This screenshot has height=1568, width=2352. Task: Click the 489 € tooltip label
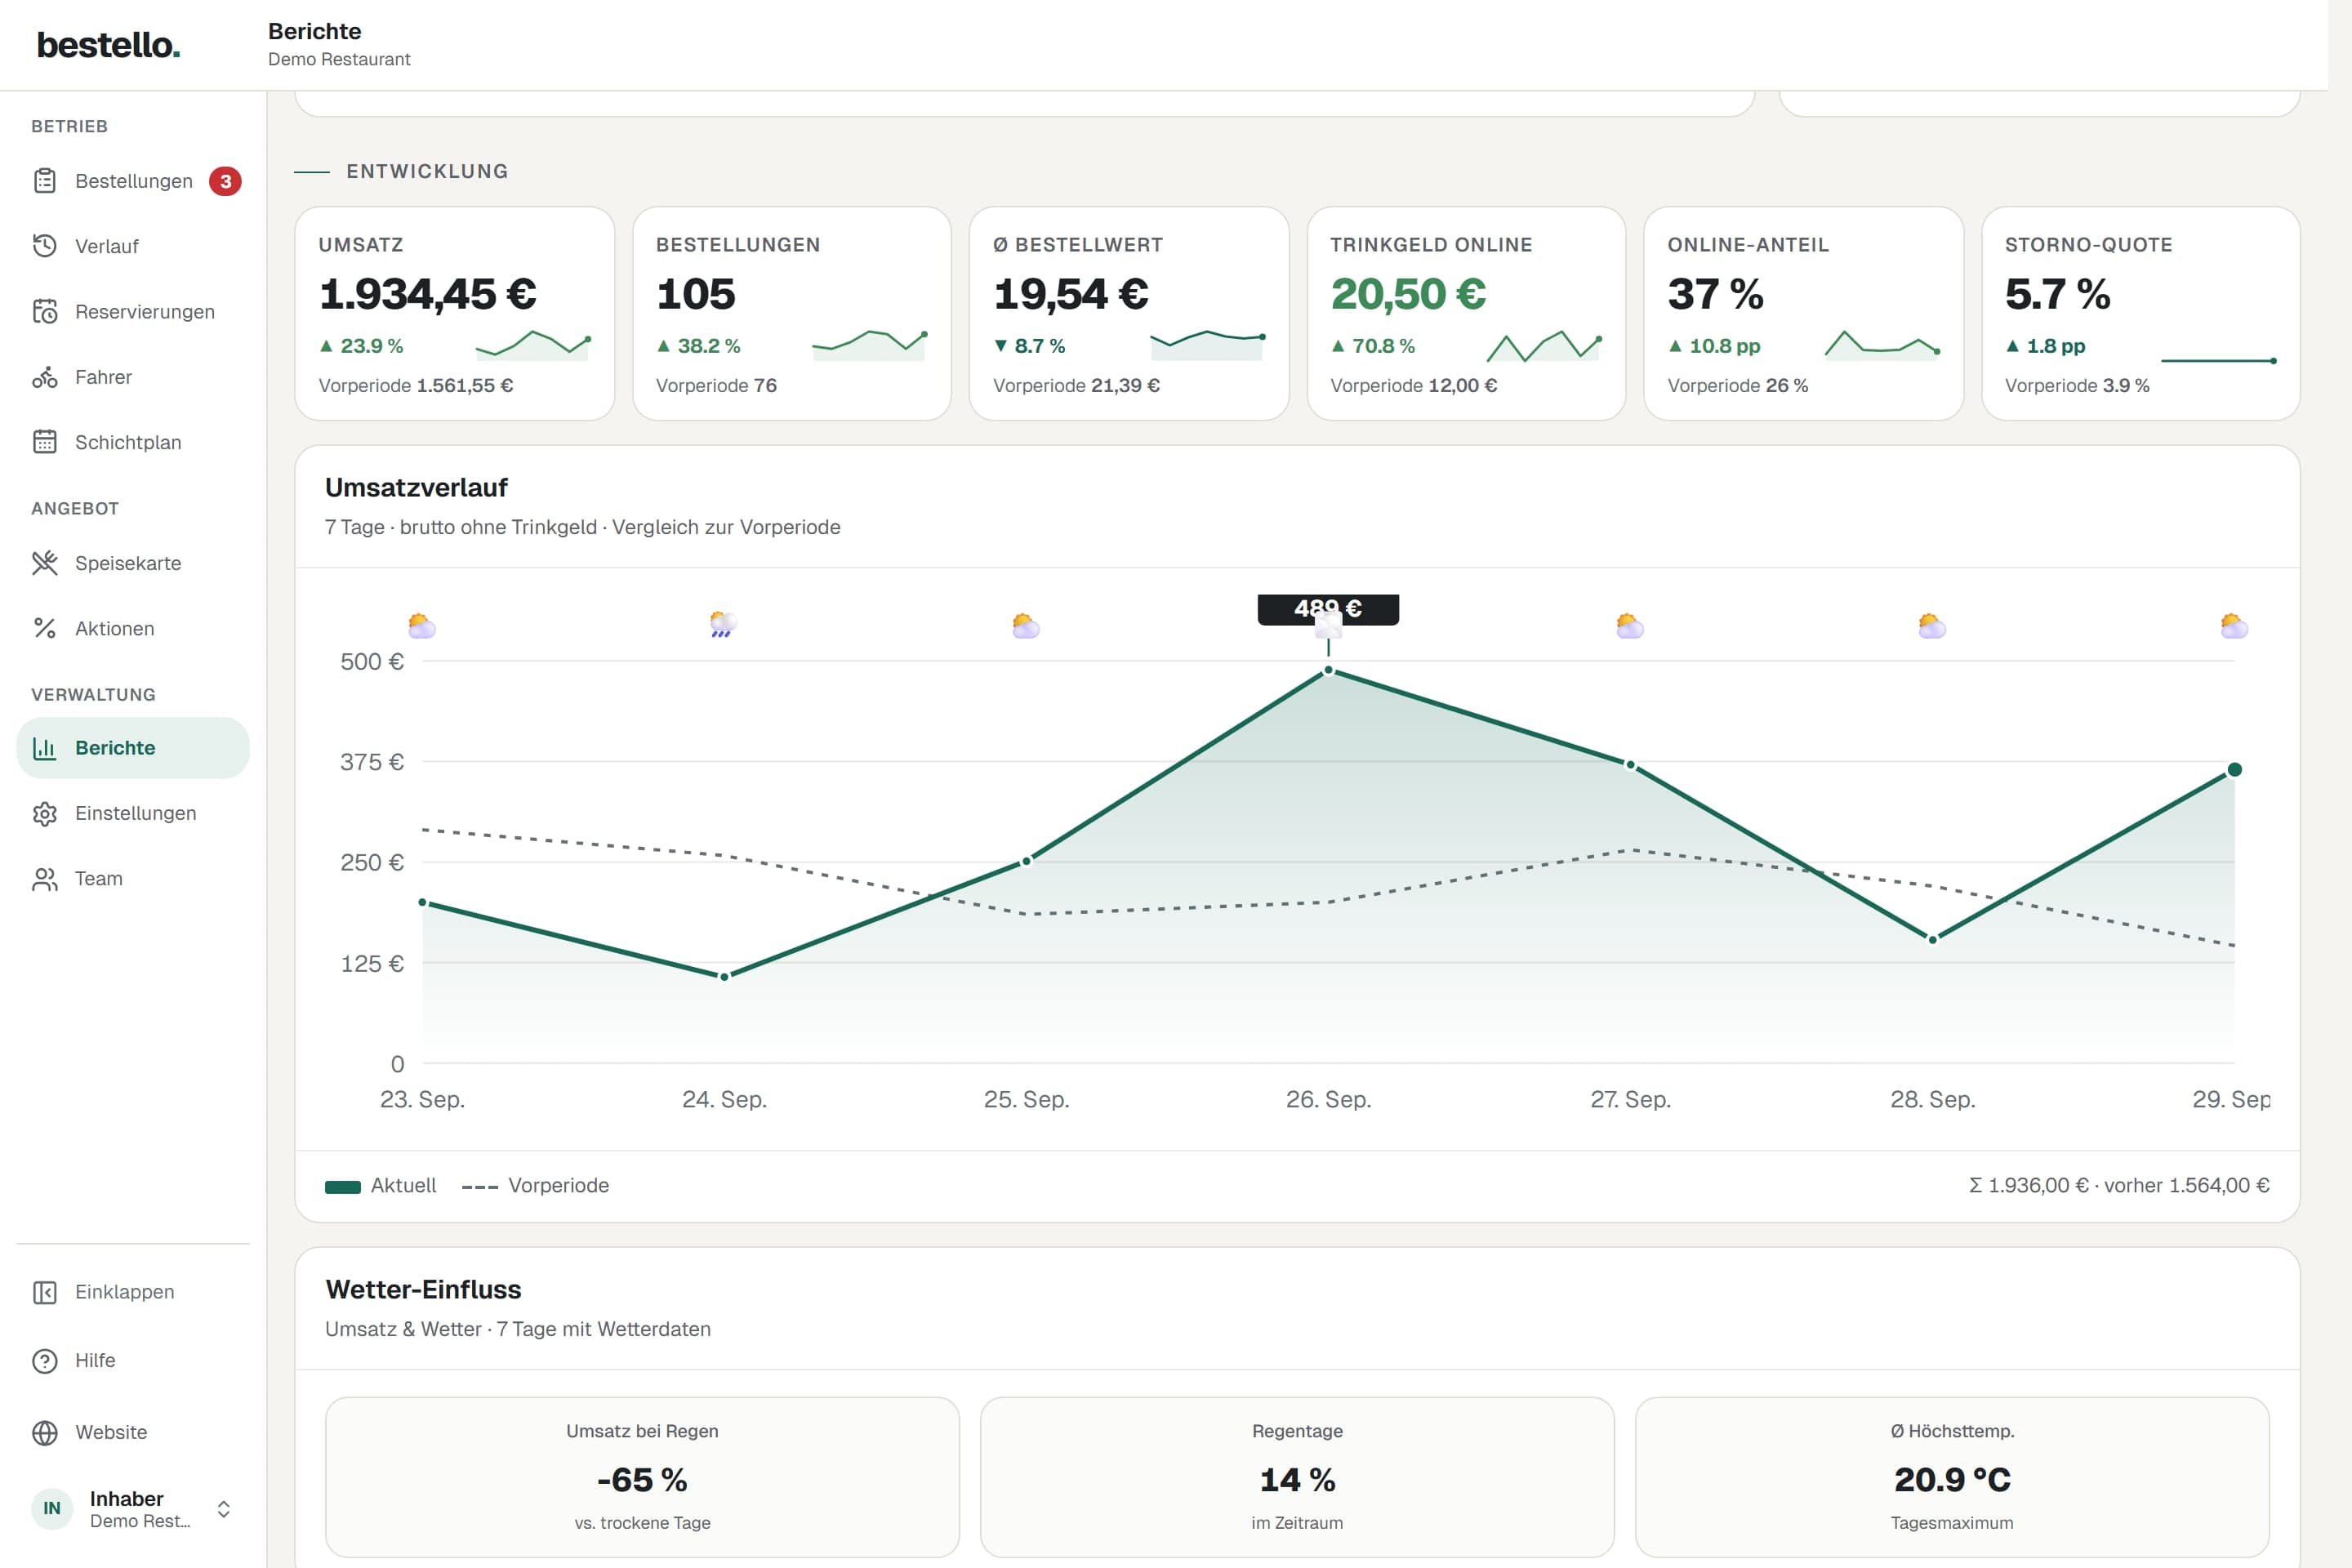click(1328, 609)
